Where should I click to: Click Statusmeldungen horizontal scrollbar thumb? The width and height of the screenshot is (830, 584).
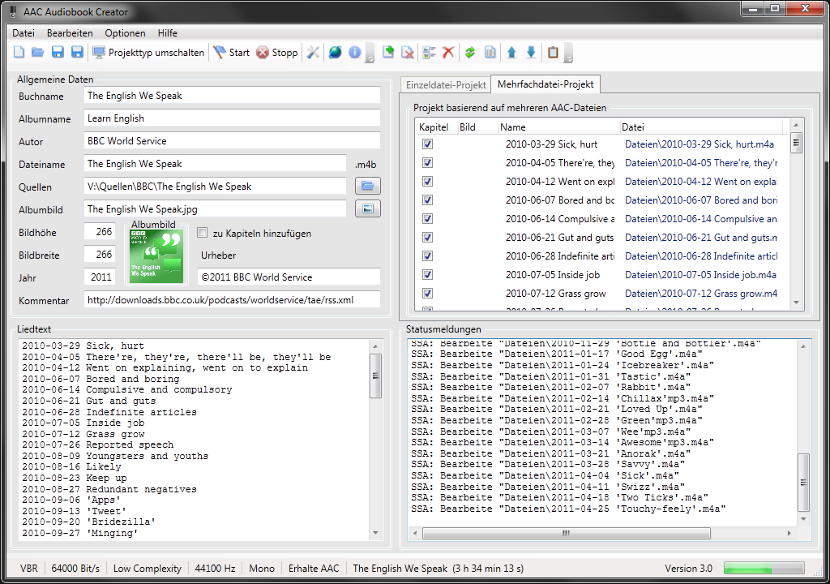(567, 533)
